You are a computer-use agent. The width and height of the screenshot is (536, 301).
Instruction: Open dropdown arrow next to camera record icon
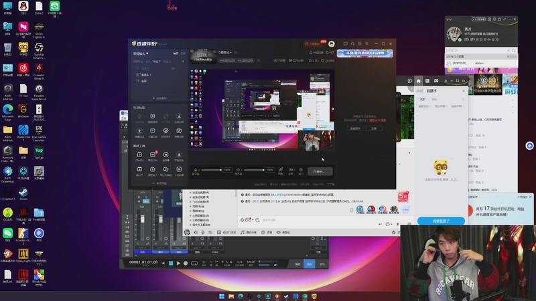[x=294, y=170]
